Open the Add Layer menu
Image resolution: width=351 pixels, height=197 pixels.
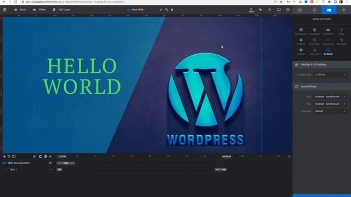(x=61, y=10)
